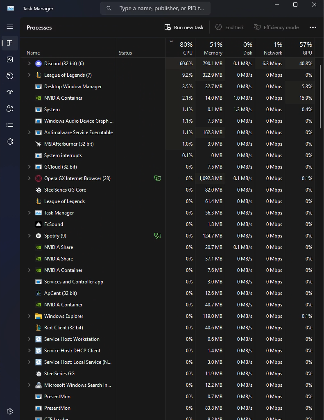Expand Service Host: Workstation
324x420 pixels.
tap(29, 339)
